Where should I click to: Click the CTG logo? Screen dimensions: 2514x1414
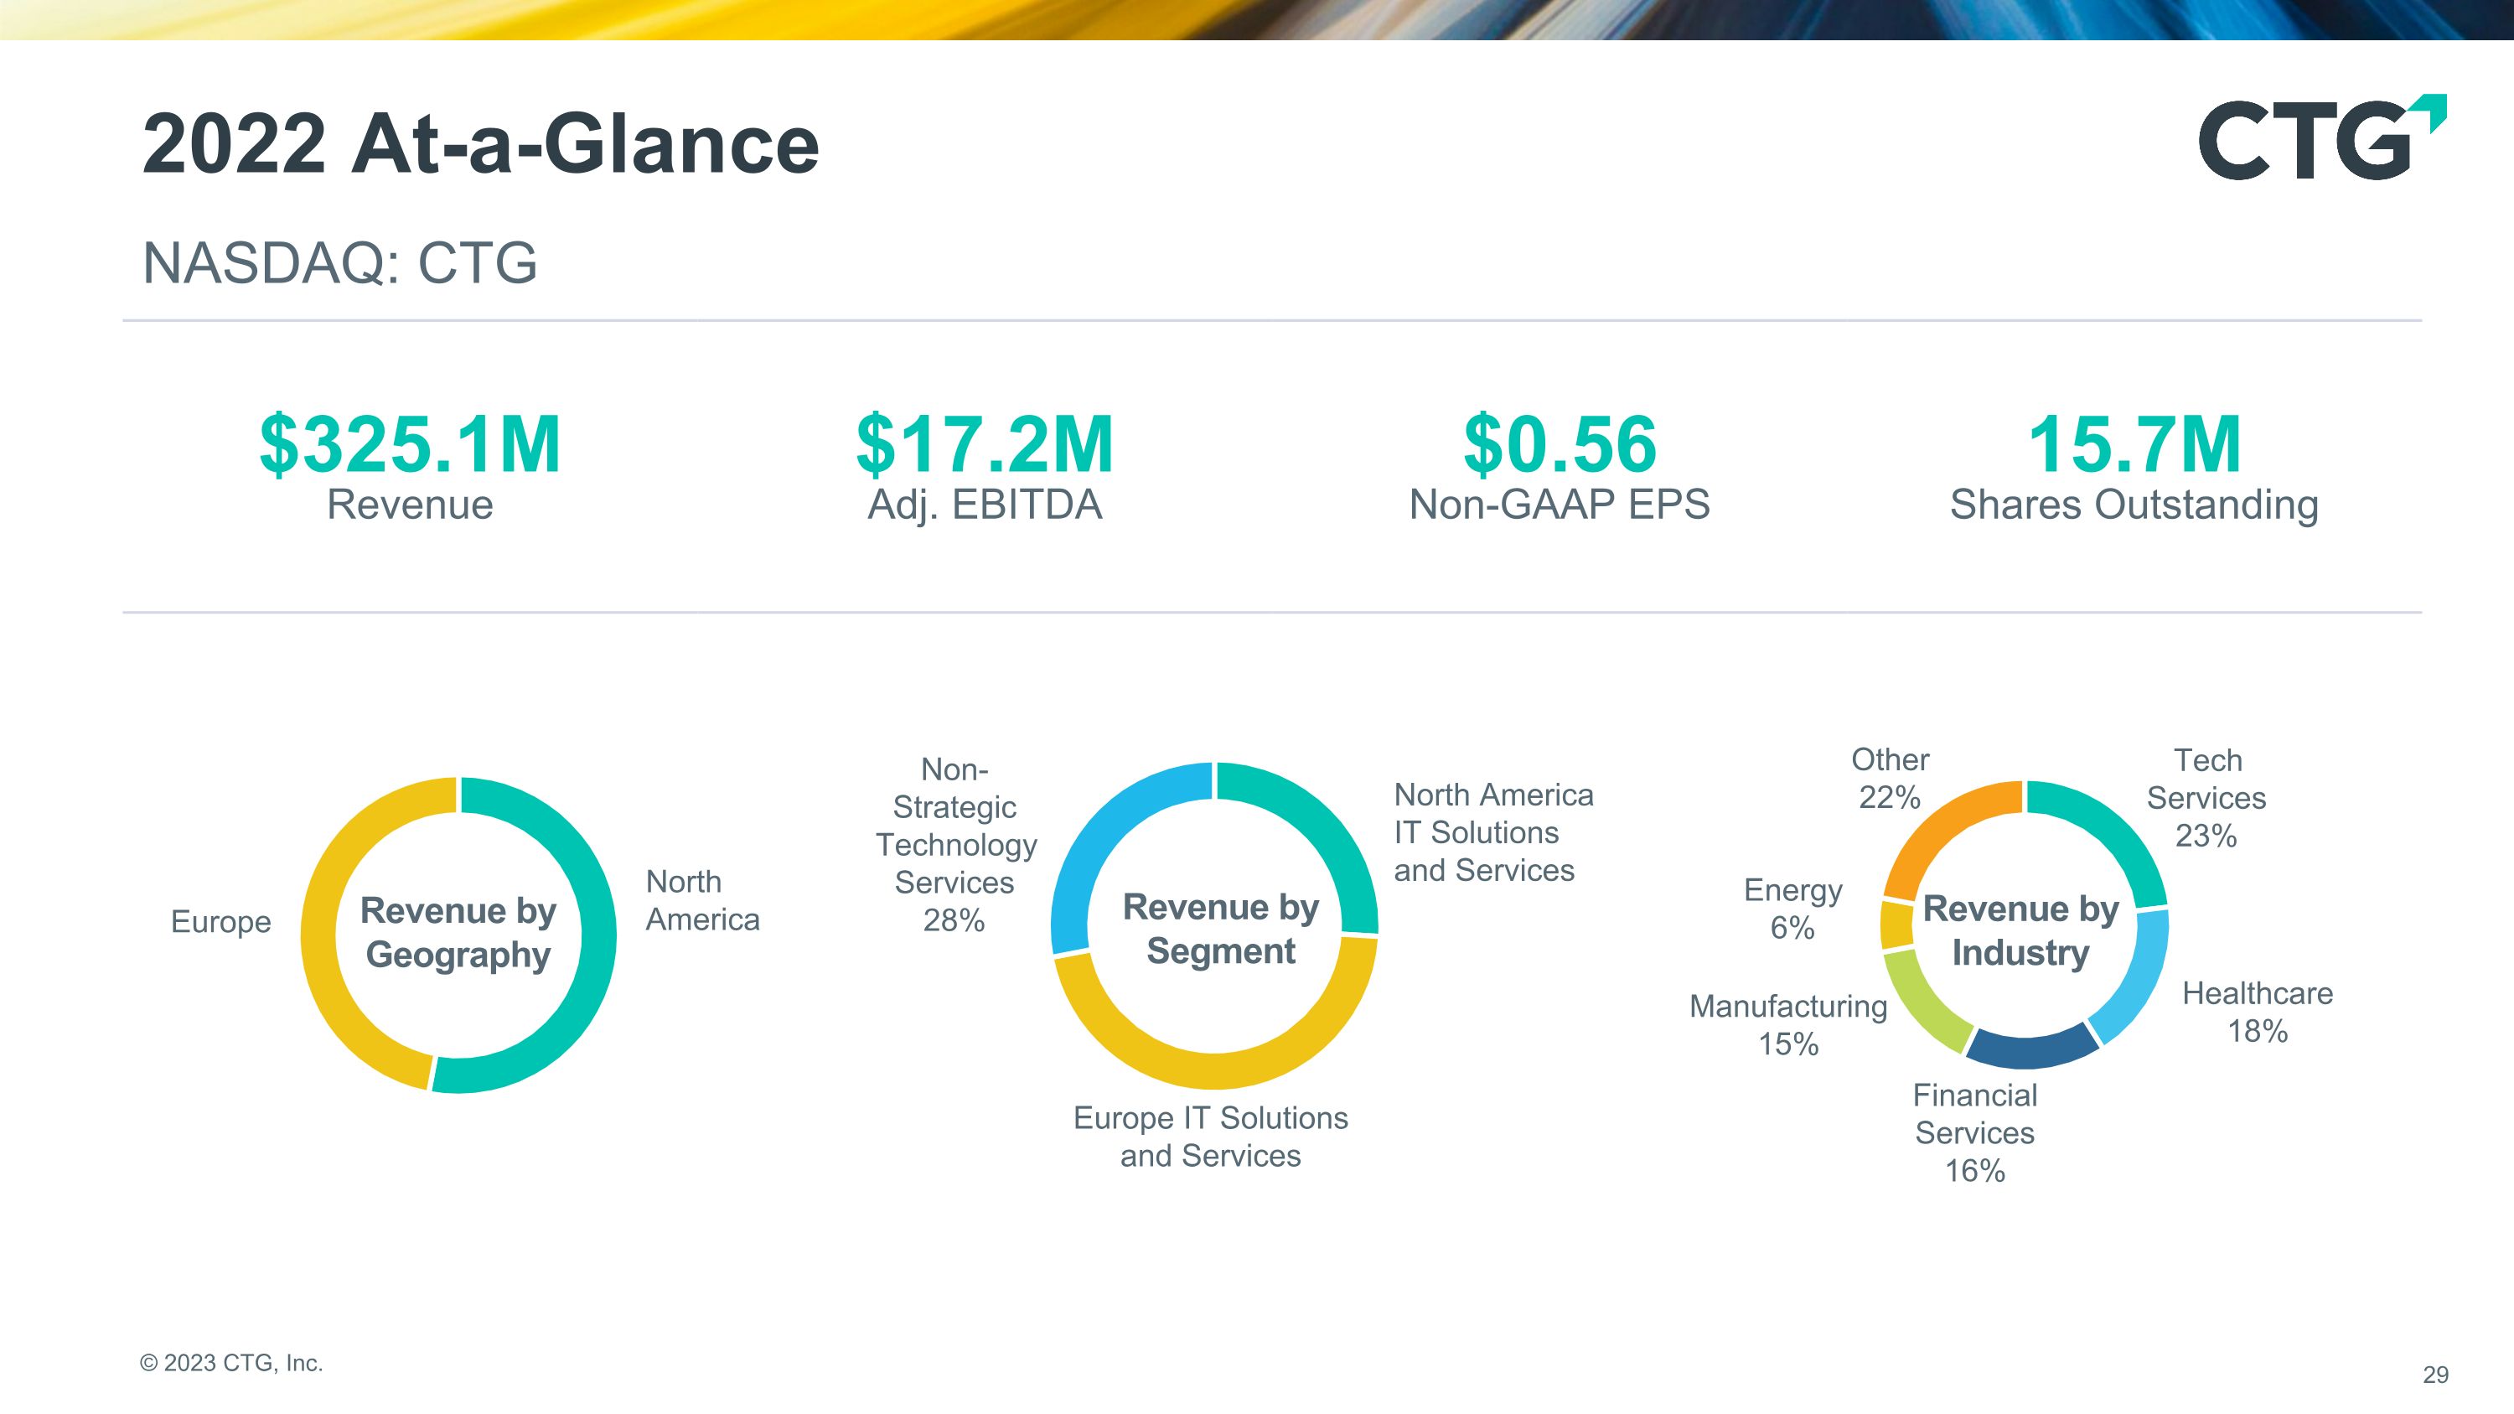click(2319, 138)
